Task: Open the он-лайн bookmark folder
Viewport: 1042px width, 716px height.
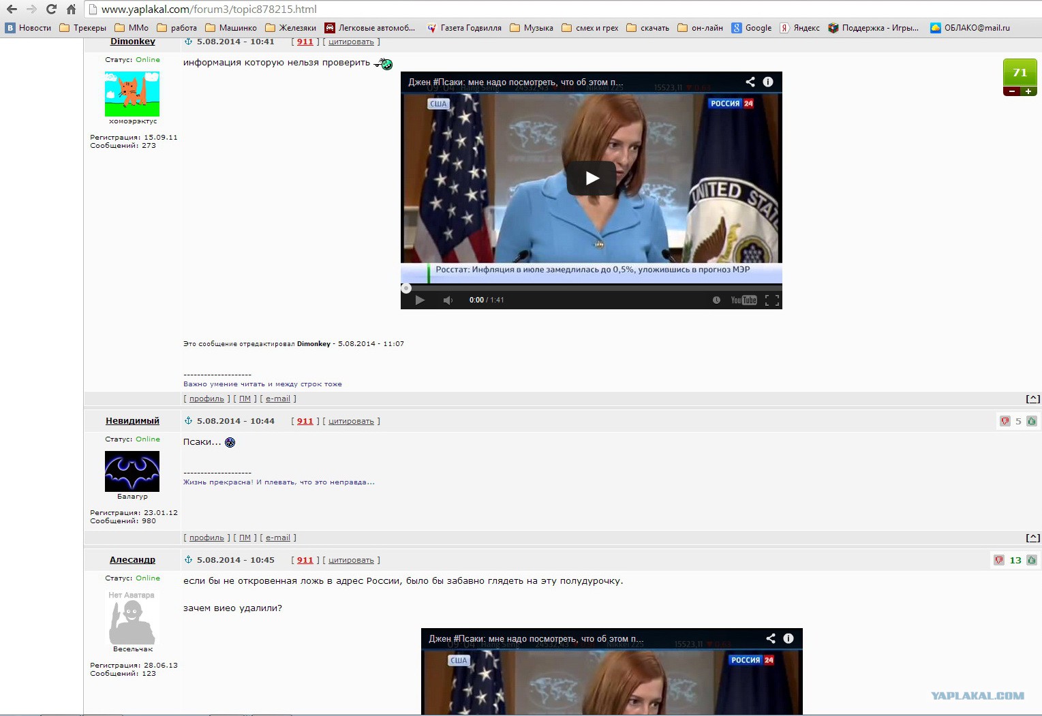Action: (701, 28)
